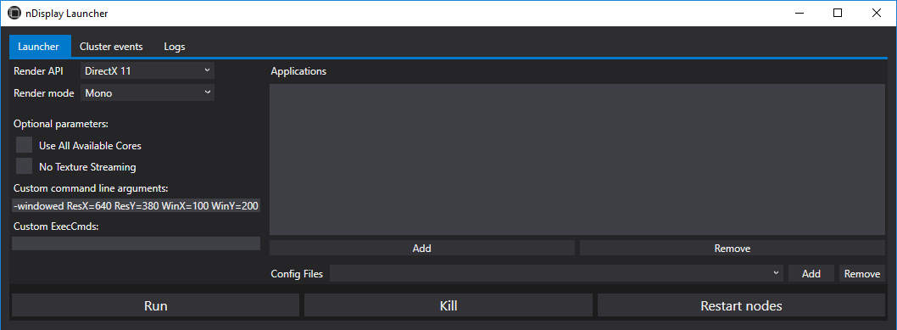Remove the selected application
Viewport: 897px width, 330px height.
(x=733, y=249)
